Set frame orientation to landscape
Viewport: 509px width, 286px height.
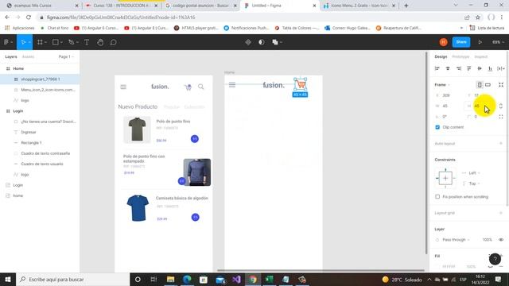488,85
